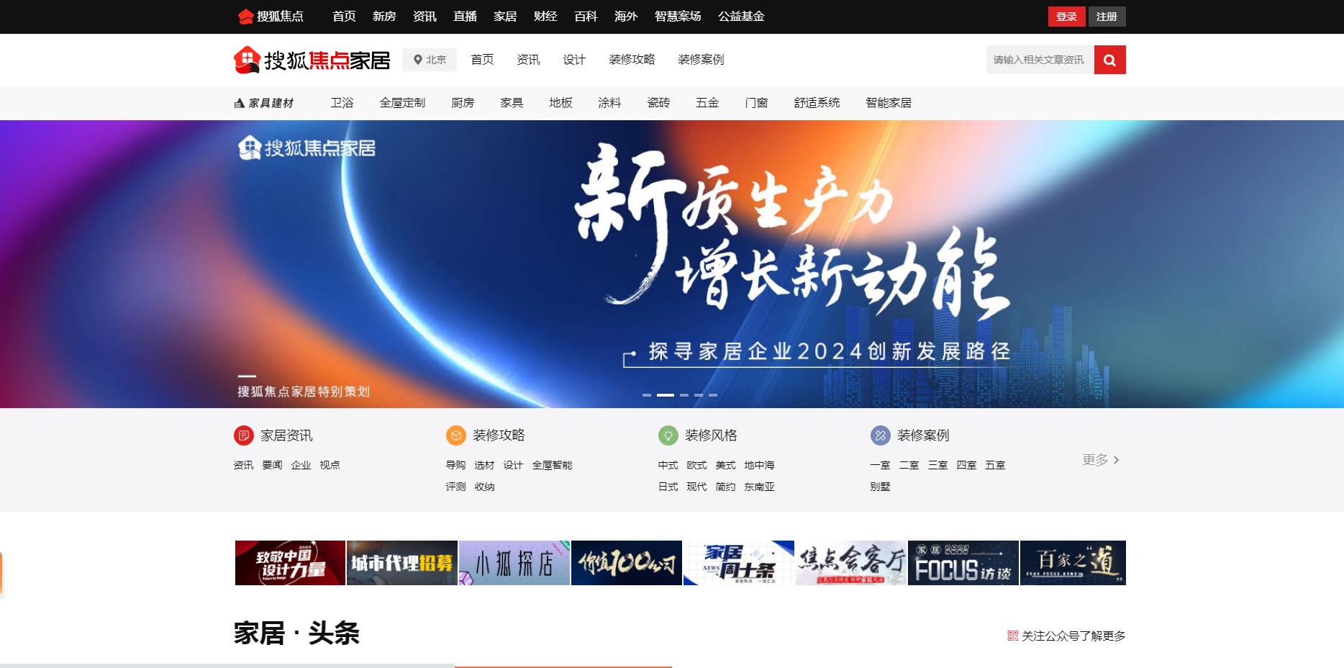Screen dimensions: 1344x668
Task: Open the 致敬中国设计力量 thumbnail
Action: click(290, 563)
